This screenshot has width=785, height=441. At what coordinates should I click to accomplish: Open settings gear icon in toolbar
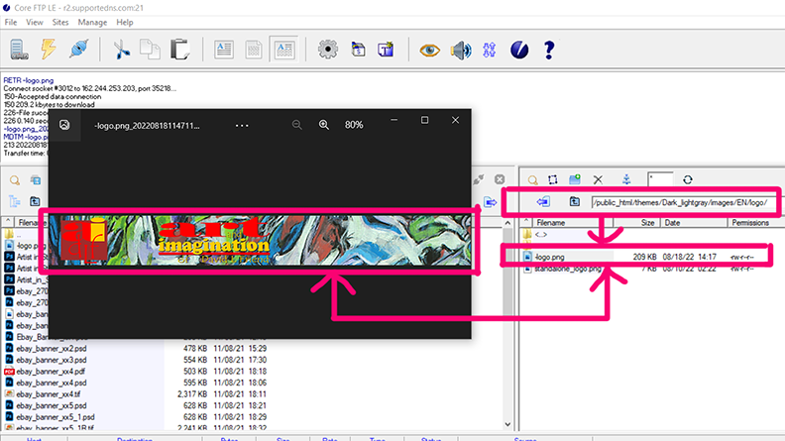click(x=327, y=50)
